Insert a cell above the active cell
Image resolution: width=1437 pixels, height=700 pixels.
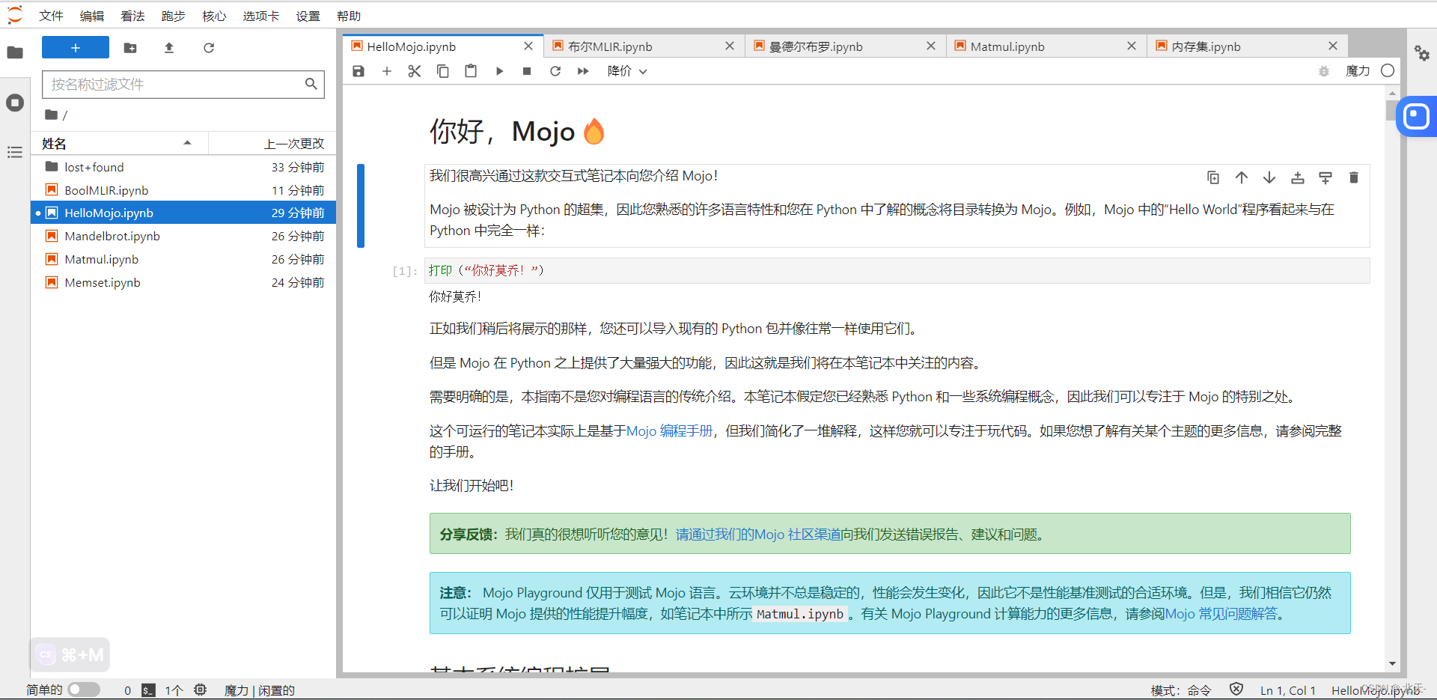tap(1298, 177)
